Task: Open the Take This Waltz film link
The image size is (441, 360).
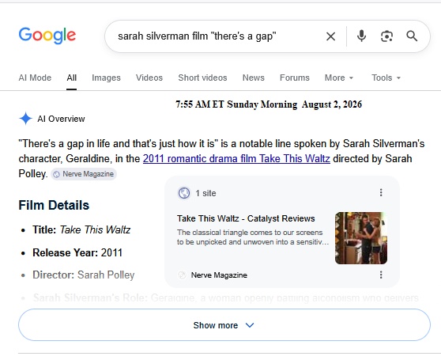Action: pyautogui.click(x=236, y=158)
